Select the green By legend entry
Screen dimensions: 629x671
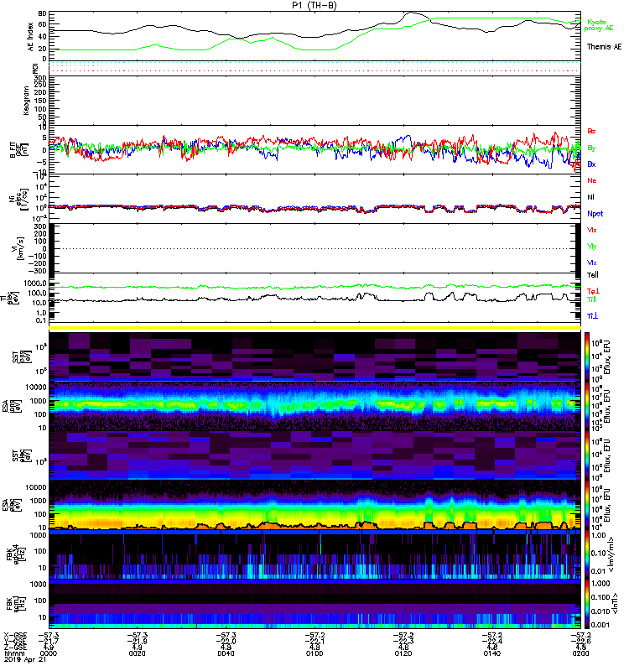[x=591, y=148]
